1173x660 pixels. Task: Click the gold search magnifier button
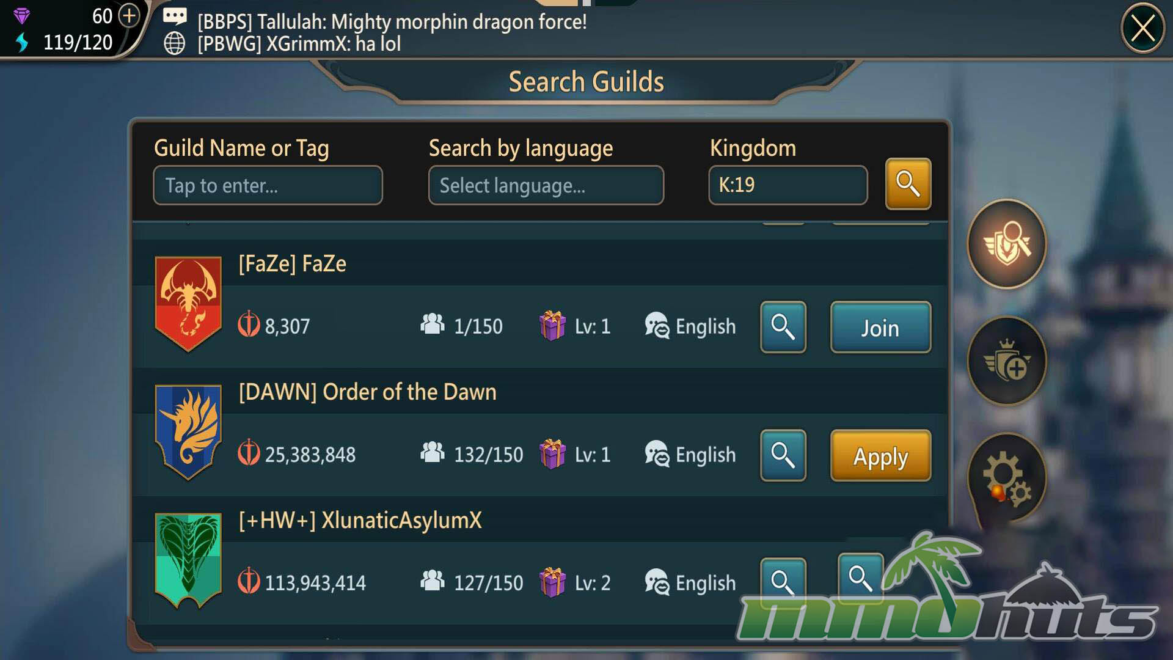(x=908, y=184)
